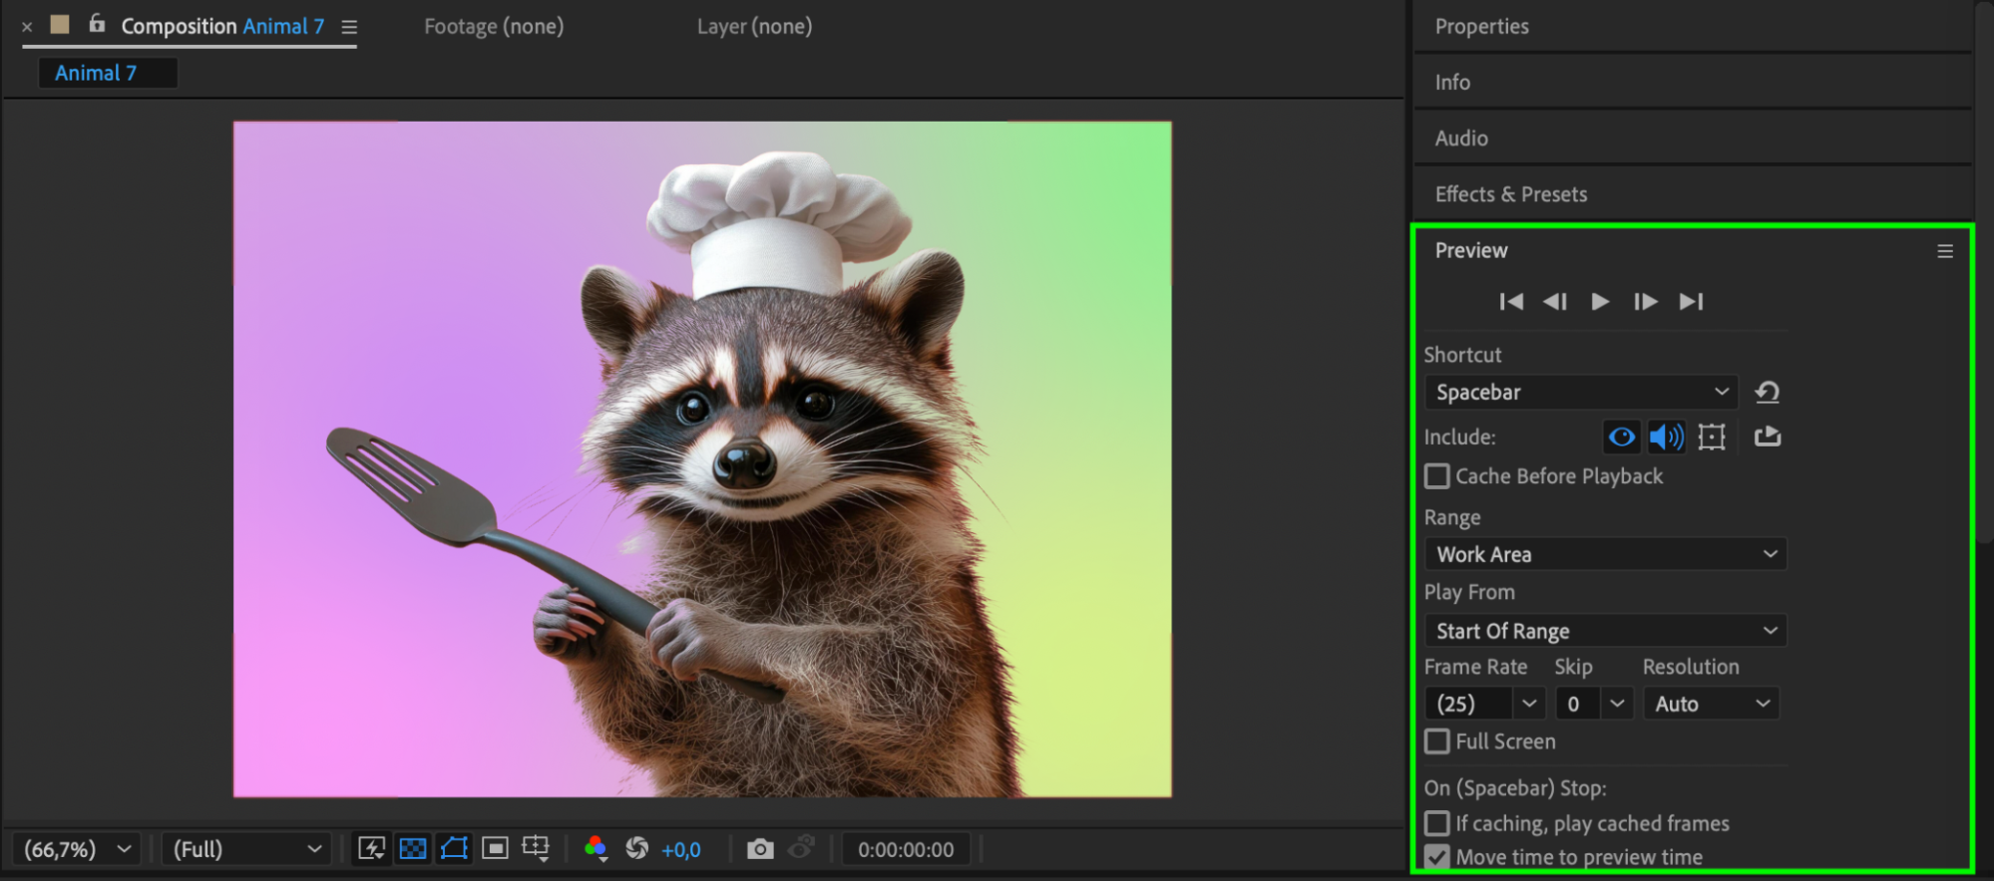
Task: Open the magnification ratio (66,7%) dropdown
Action: [x=77, y=849]
